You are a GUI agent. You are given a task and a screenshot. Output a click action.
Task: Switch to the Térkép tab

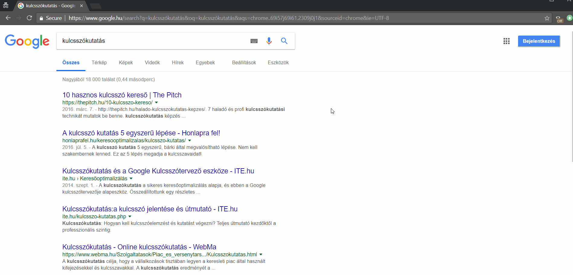point(99,62)
